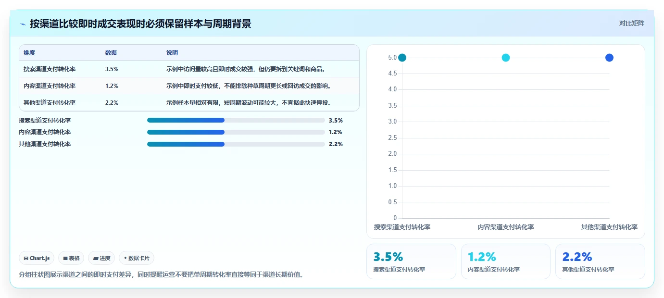Click the 内容渠道支付转化率 x-axis label
This screenshot has height=298, width=664.
coord(506,227)
